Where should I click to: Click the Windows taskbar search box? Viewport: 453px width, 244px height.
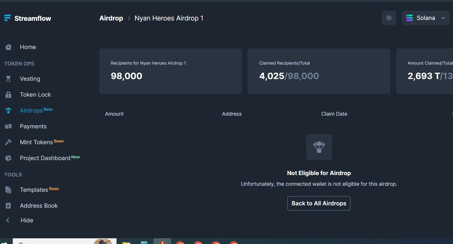pos(64,242)
